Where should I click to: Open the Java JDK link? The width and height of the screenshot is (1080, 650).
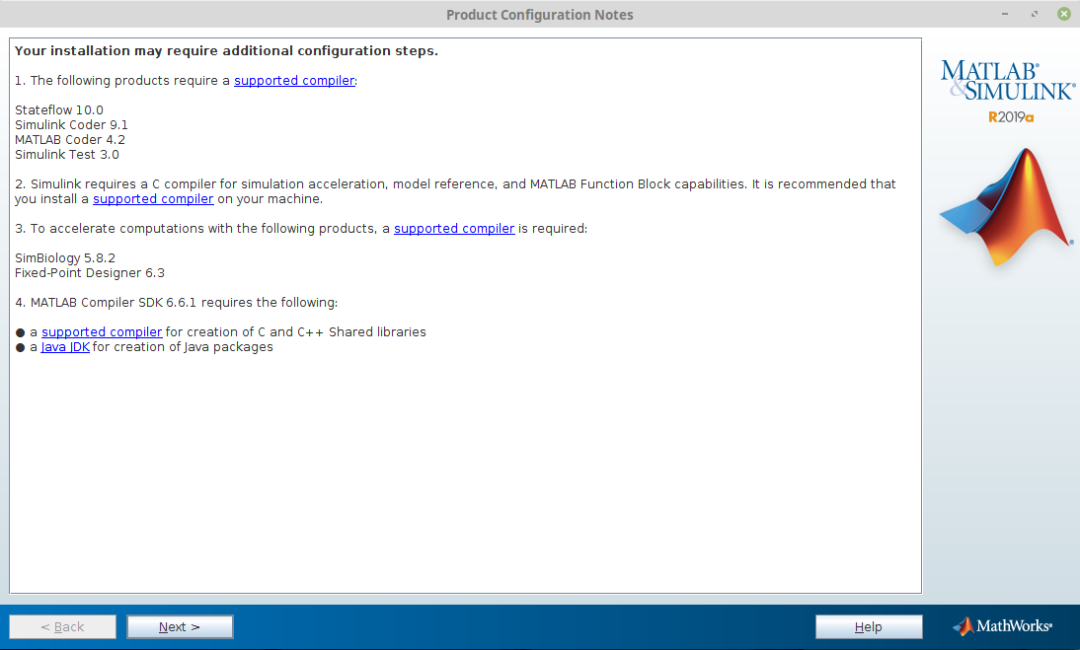click(x=65, y=347)
